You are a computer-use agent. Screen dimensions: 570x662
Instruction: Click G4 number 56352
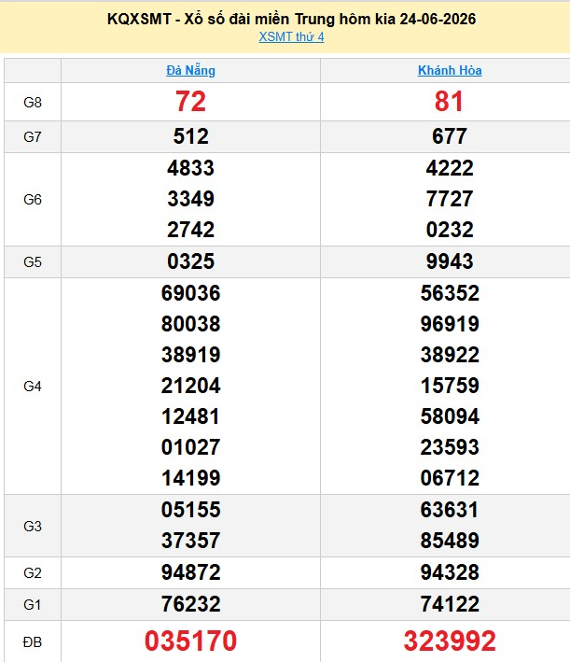pos(450,293)
